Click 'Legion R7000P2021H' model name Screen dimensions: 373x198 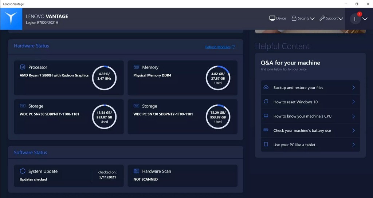pos(42,23)
